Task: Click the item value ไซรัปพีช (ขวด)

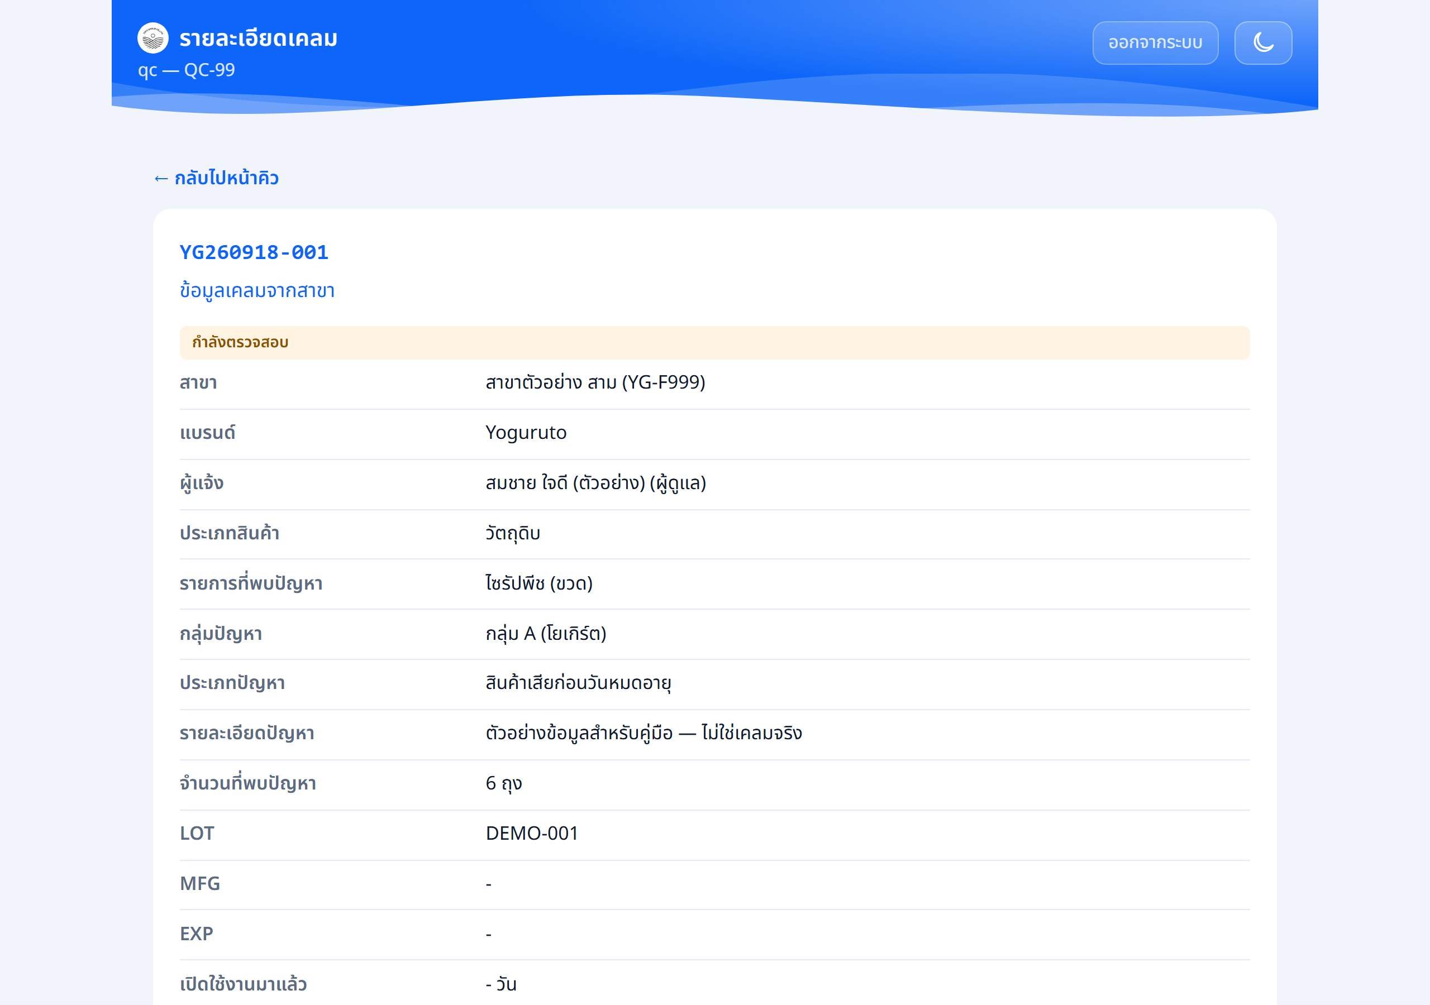Action: pos(538,583)
